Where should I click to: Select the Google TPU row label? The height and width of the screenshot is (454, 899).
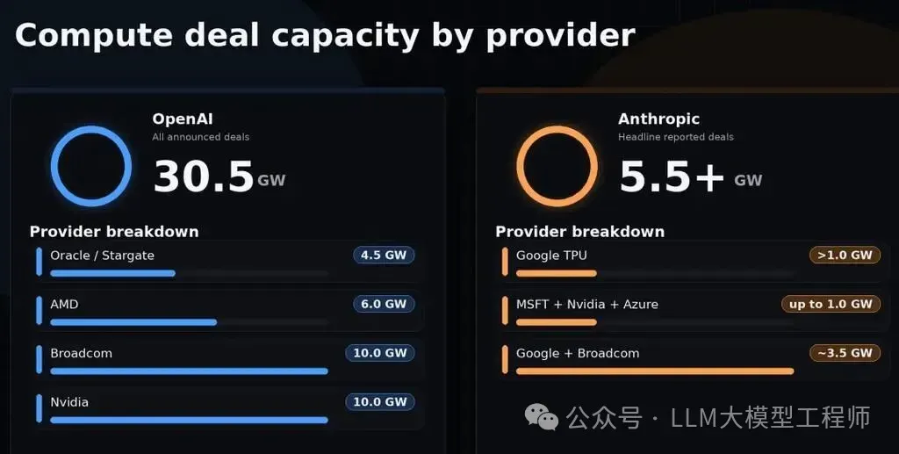pos(551,256)
